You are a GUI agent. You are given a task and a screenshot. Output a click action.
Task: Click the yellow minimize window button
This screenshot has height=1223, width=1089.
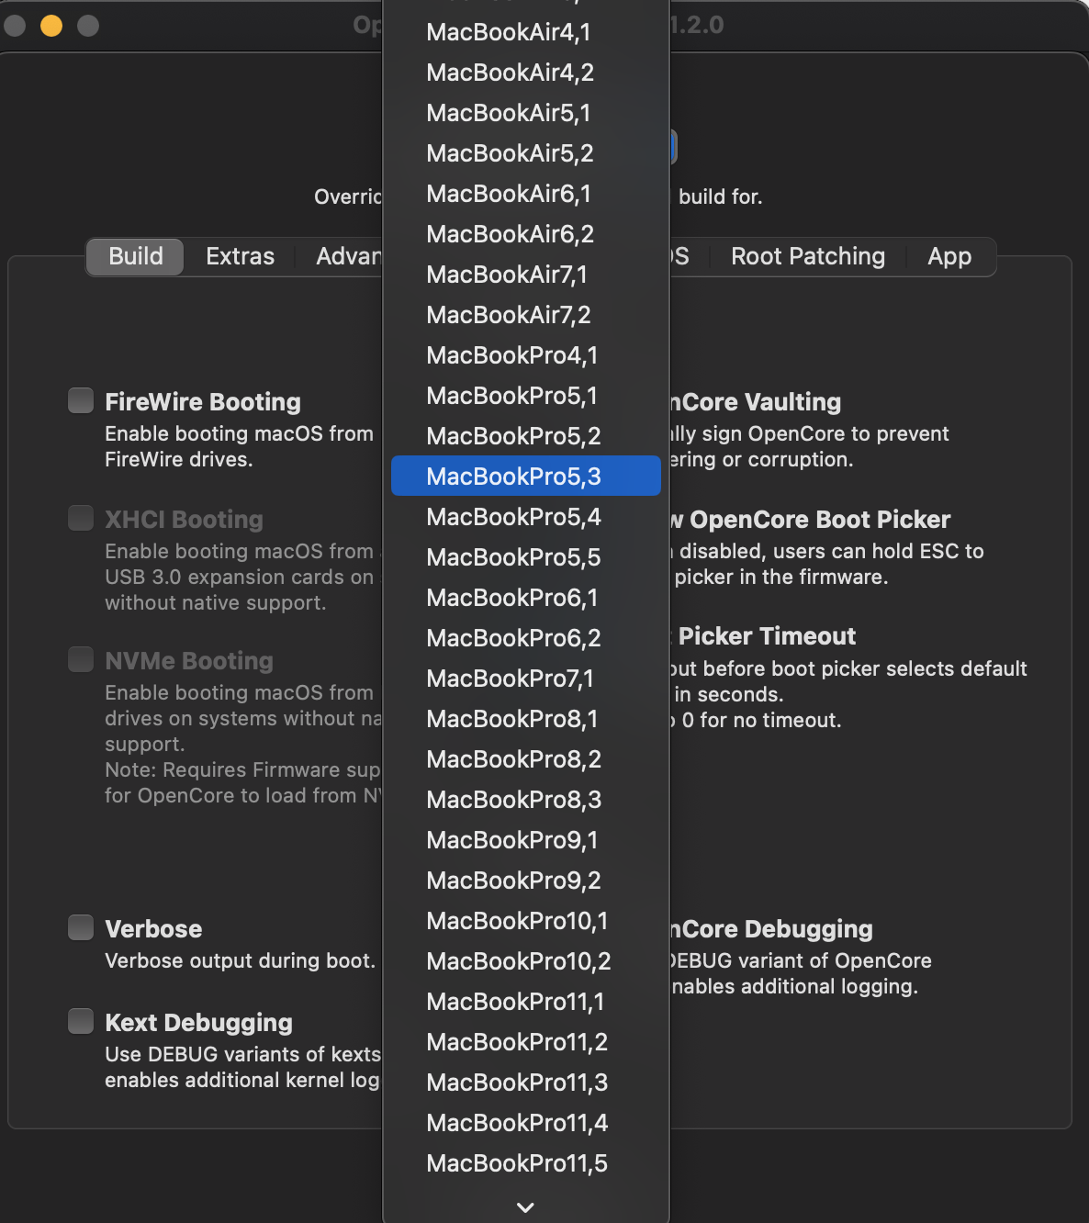[x=51, y=26]
